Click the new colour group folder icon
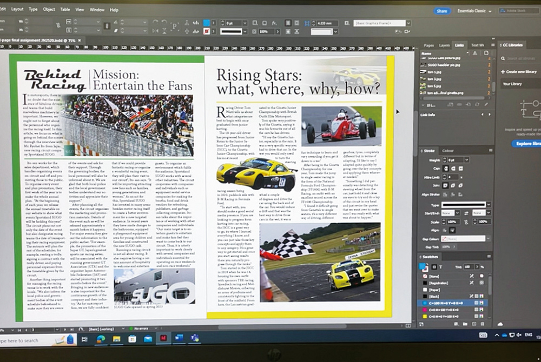541x362 pixels. click(x=465, y=324)
